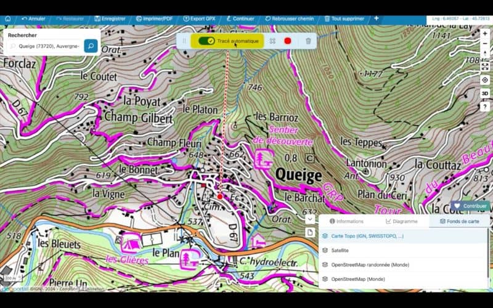Viewport: 493px width, 308px height.
Task: Open the help question mark button
Action: pos(485,107)
